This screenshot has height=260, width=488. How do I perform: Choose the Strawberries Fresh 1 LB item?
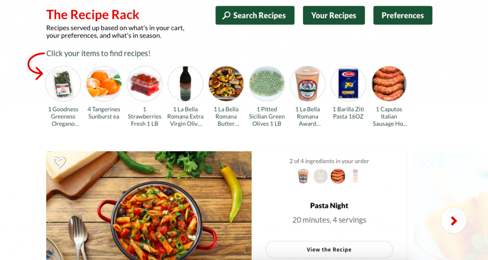145,83
